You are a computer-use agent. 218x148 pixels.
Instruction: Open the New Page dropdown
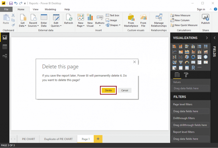(81, 21)
